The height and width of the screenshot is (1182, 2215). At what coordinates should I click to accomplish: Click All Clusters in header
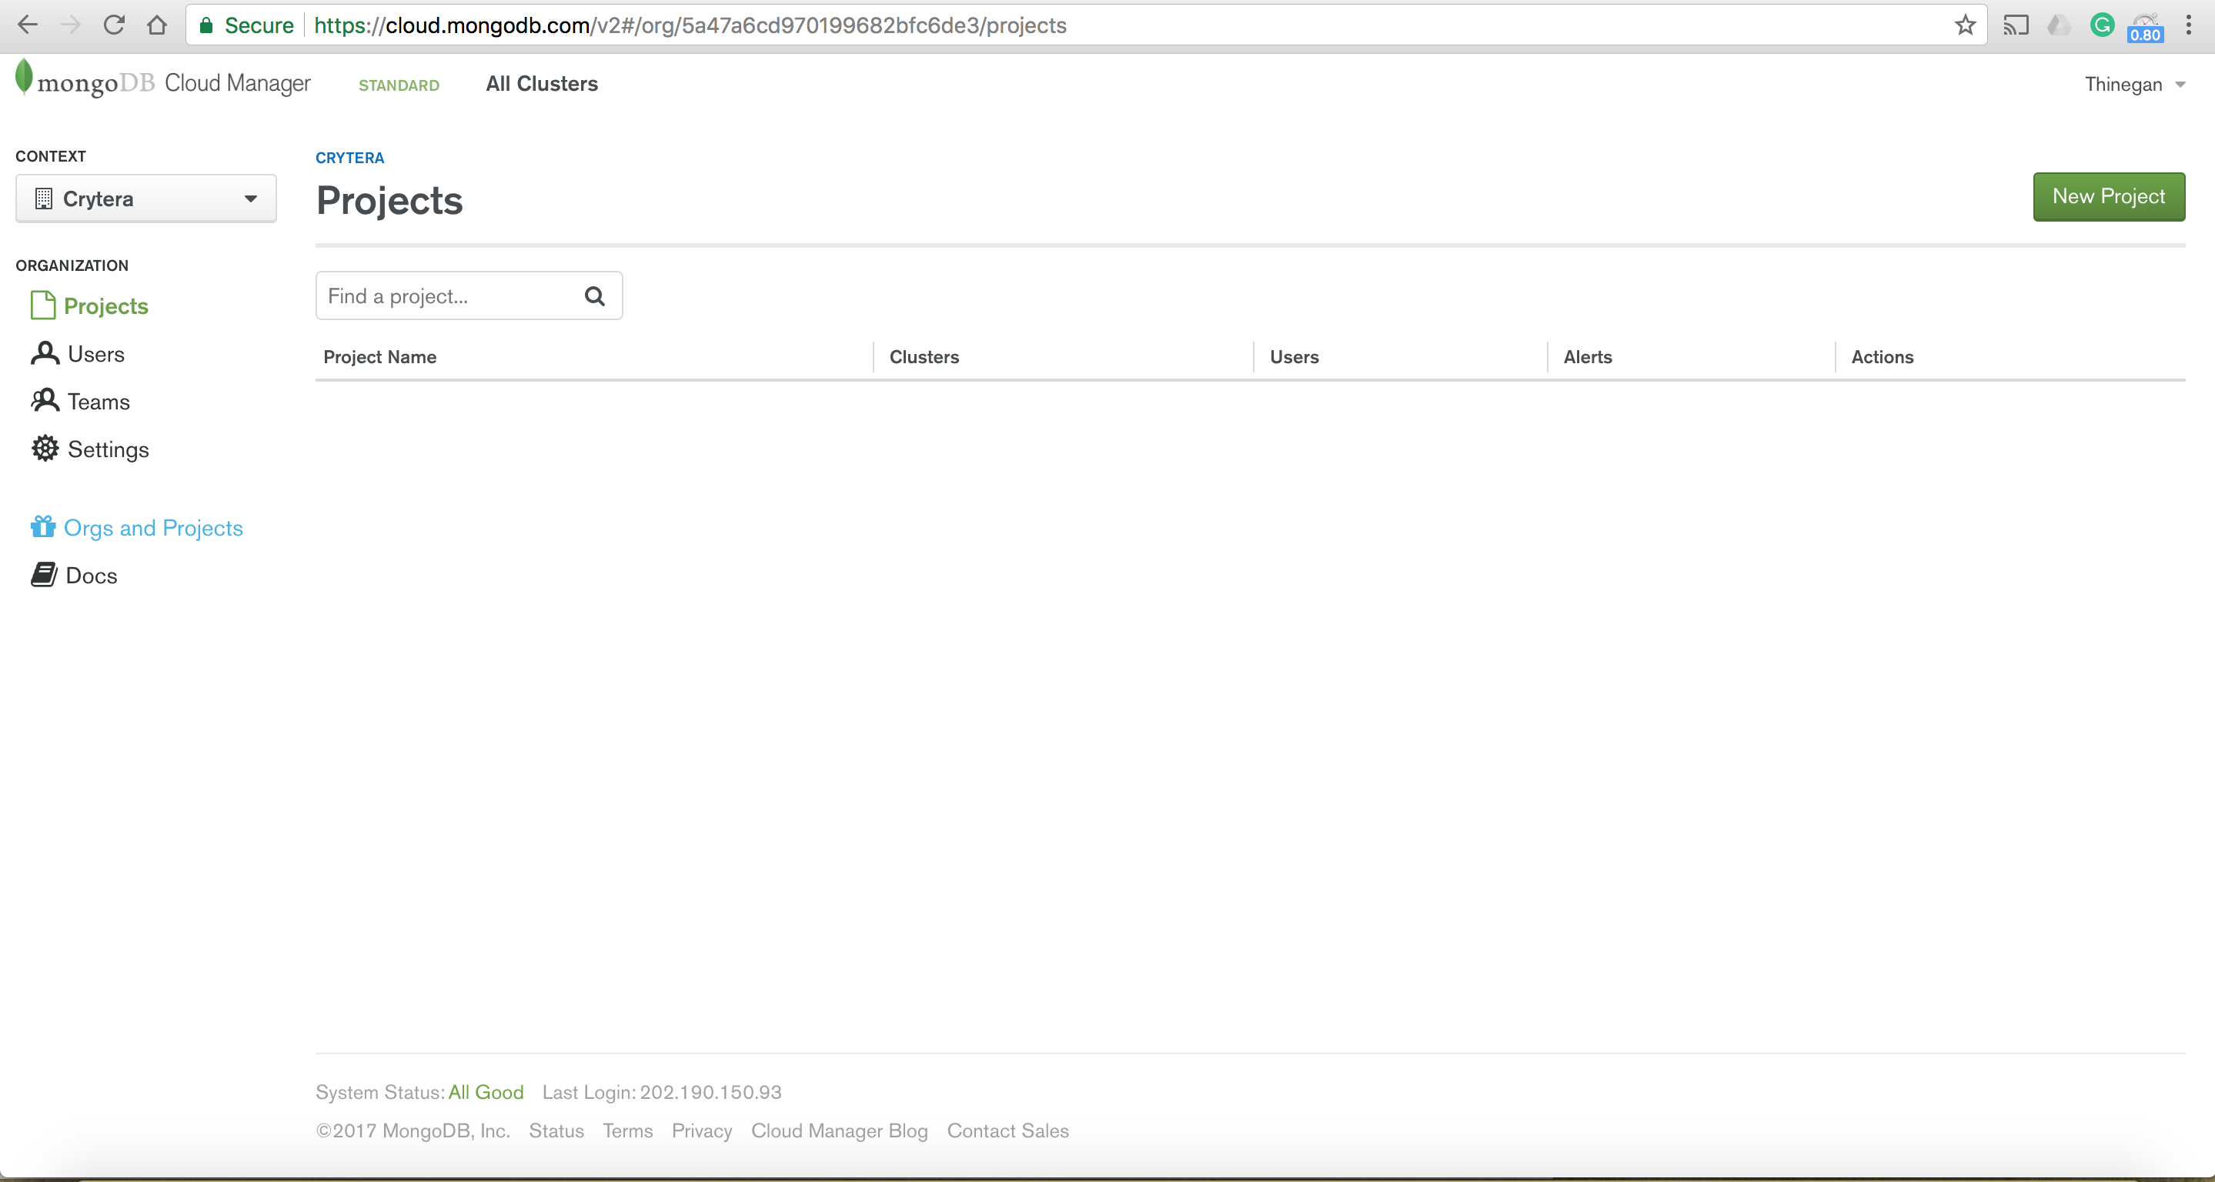[x=541, y=84]
